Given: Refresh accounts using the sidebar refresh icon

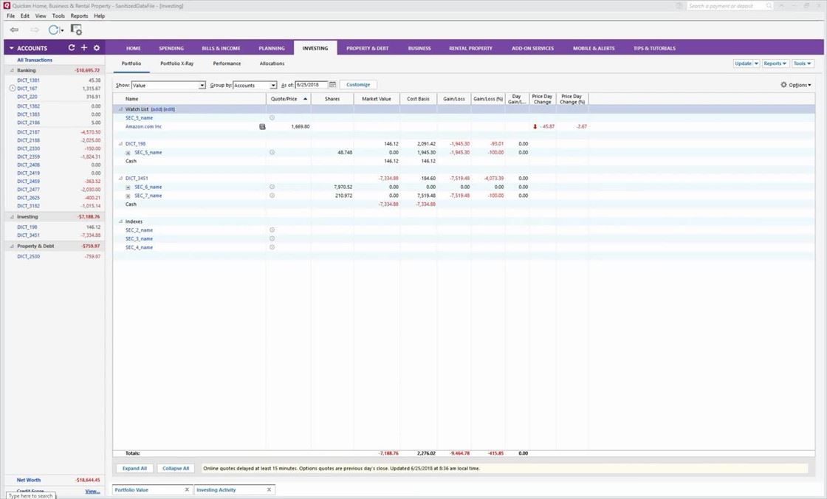Looking at the screenshot, I should pyautogui.click(x=72, y=48).
